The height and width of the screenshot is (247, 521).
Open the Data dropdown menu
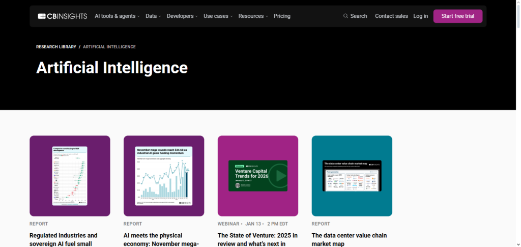tap(153, 16)
